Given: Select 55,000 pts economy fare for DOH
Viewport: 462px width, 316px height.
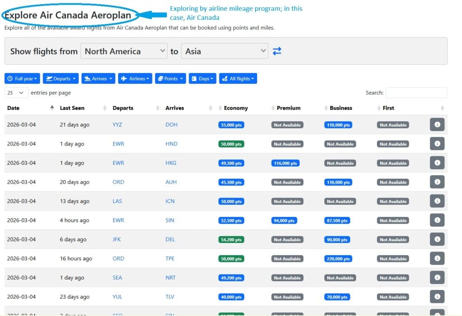Looking at the screenshot, I should 231,125.
